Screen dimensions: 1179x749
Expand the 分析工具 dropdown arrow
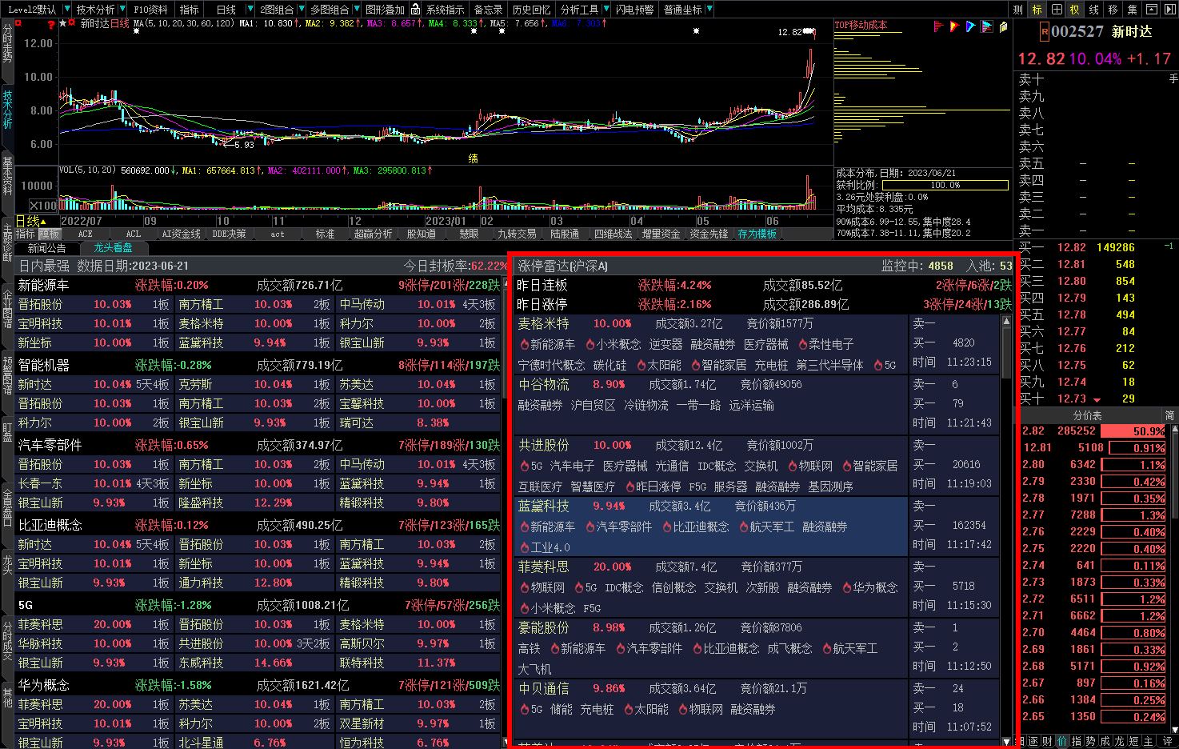coord(605,10)
